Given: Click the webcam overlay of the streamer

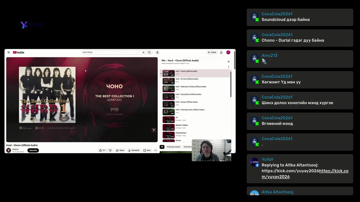Looking at the screenshot, I should point(211,150).
